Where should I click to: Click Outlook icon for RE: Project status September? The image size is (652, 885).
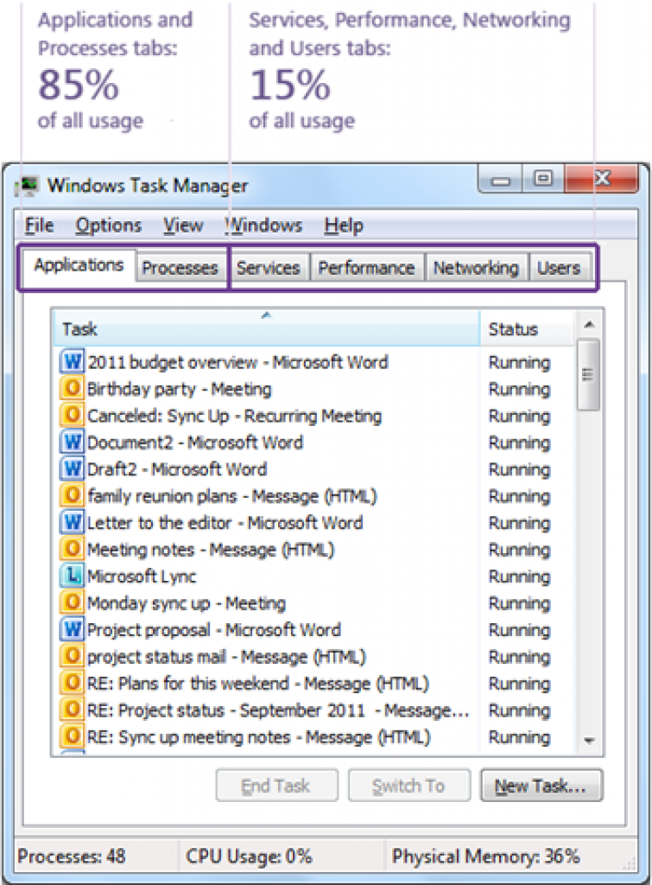[73, 710]
